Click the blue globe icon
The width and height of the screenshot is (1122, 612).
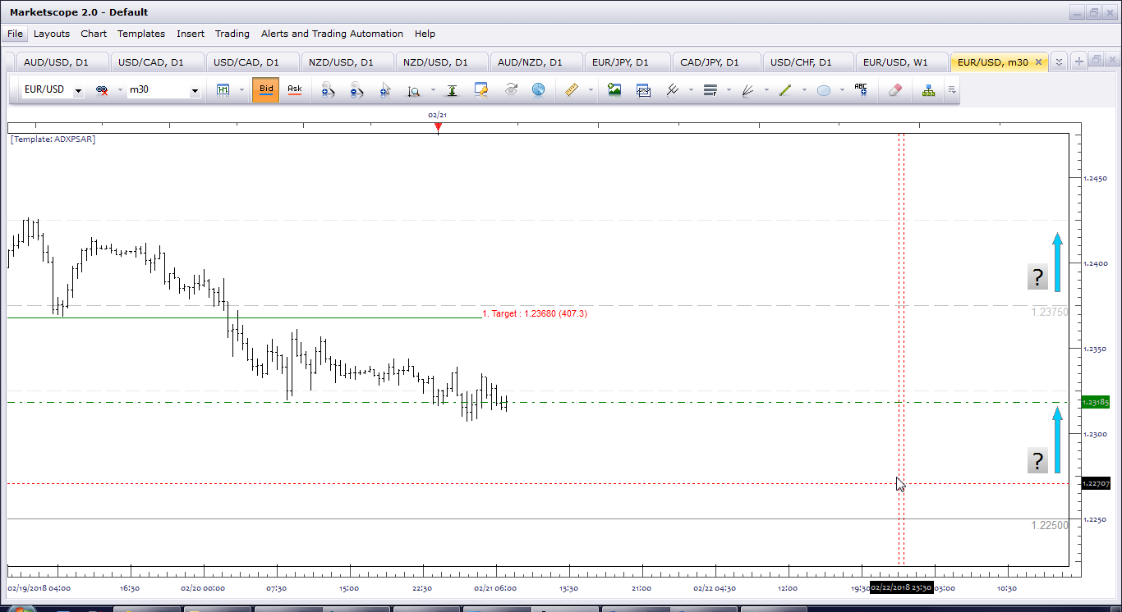click(x=538, y=89)
